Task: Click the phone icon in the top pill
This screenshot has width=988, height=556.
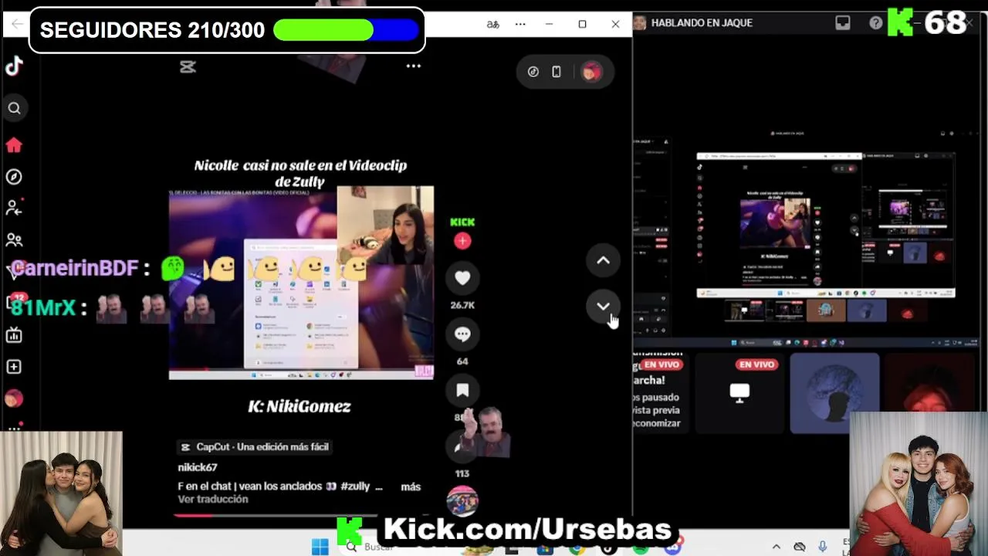Action: (556, 72)
